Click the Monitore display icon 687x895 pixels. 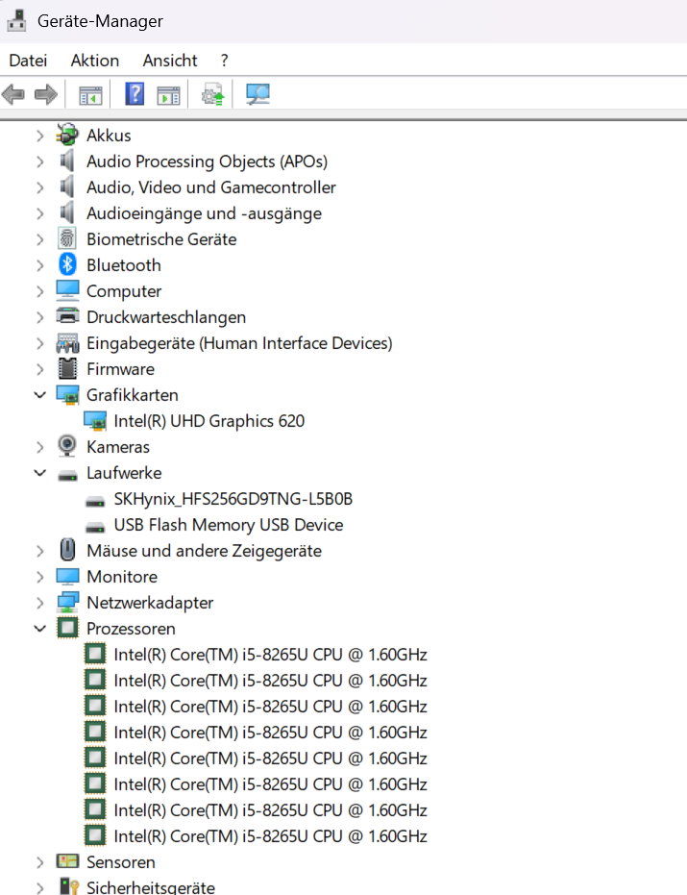click(67, 577)
